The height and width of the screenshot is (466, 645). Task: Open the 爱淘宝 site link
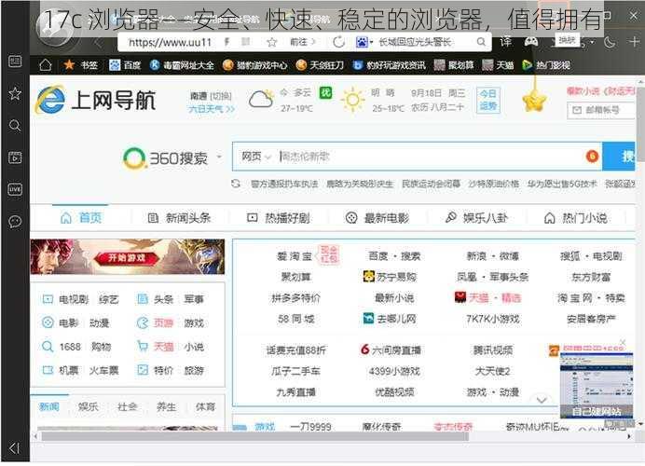295,256
